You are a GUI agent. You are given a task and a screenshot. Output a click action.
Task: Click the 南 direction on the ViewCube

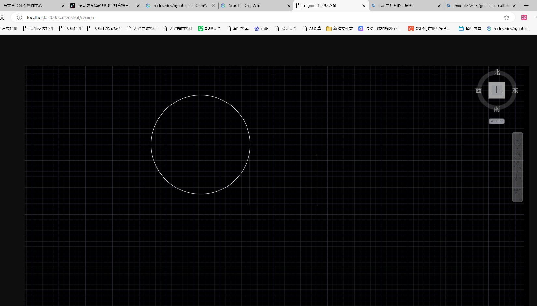click(x=496, y=109)
